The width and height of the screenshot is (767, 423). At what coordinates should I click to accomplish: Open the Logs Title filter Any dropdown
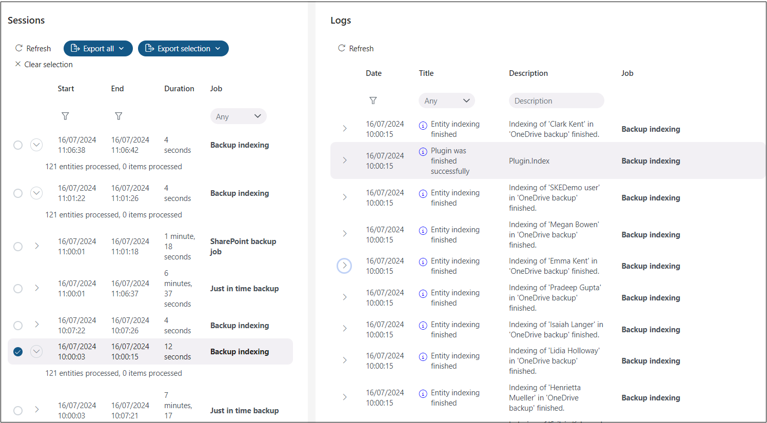(446, 101)
